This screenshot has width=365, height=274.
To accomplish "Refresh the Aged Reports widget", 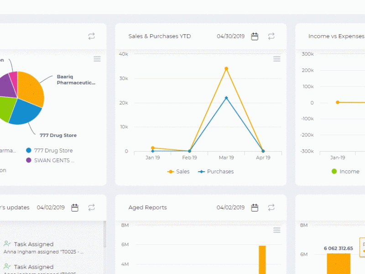I will pos(271,207).
